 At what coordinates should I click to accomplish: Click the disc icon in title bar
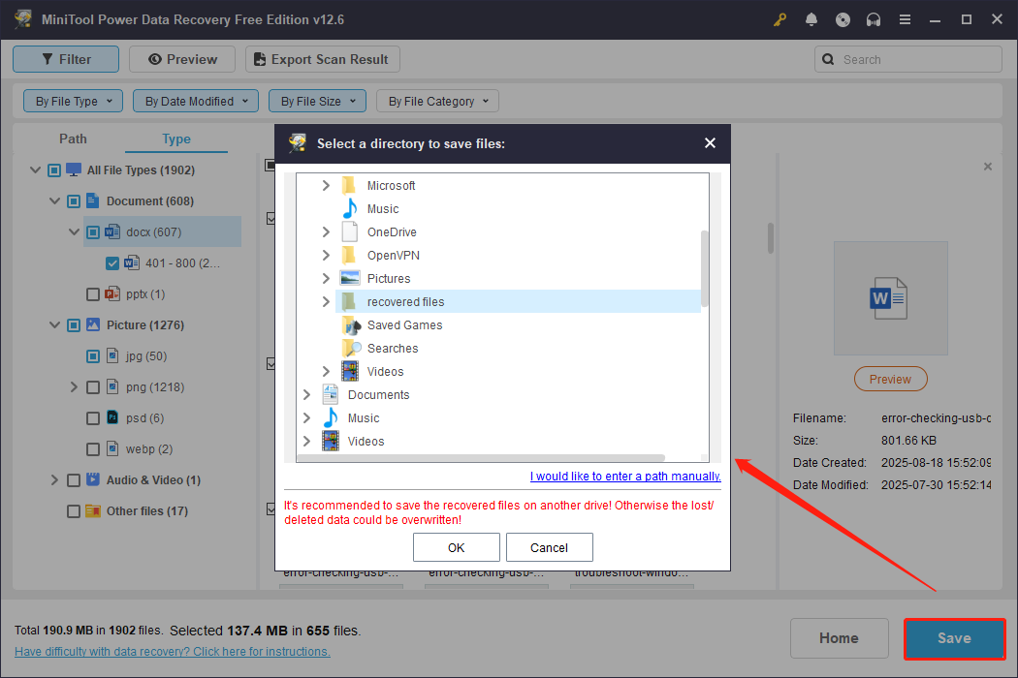(x=843, y=19)
